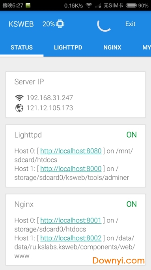
Task: Switch to the LIGHTTPD tab
Action: point(68,48)
